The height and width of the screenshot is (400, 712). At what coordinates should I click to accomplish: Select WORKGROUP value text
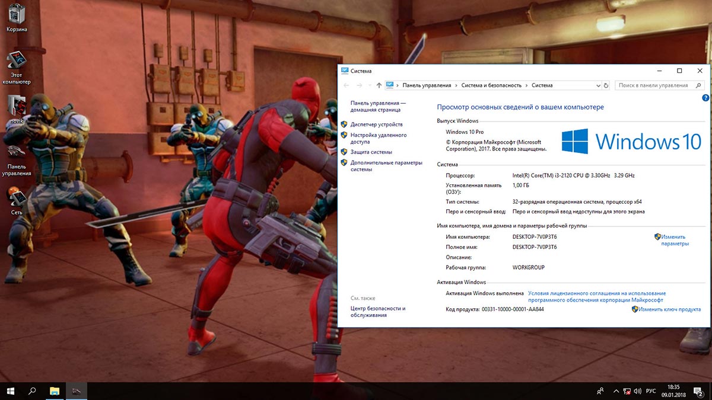(528, 267)
